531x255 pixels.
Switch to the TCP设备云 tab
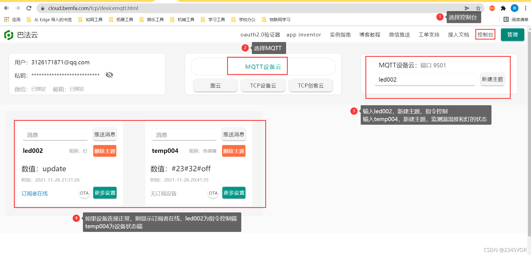263,85
